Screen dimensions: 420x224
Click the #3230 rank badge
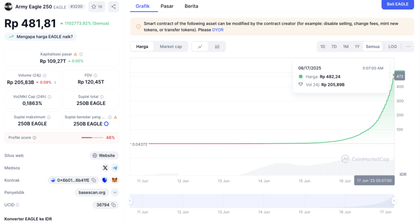point(76,7)
